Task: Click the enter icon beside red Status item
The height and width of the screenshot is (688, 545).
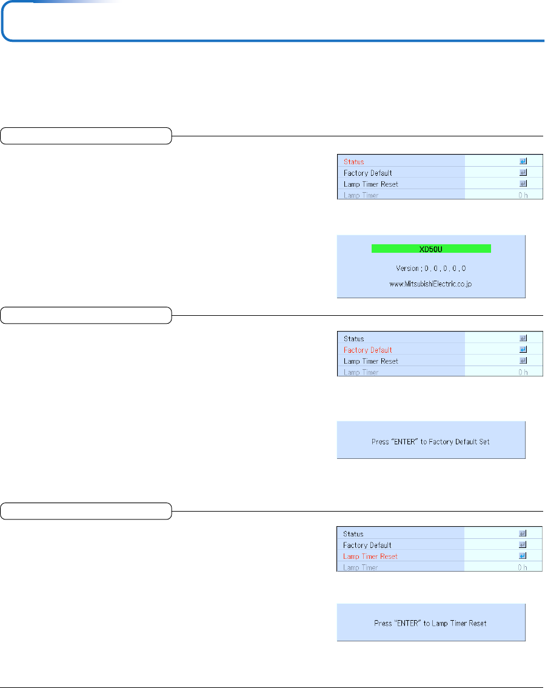Action: click(x=523, y=162)
